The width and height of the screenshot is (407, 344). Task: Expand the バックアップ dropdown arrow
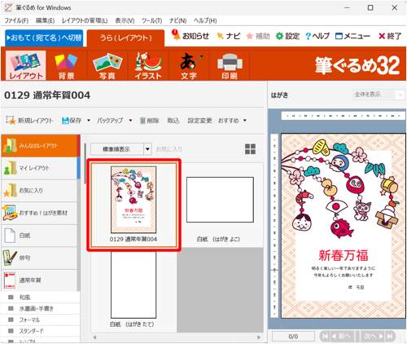(x=130, y=121)
